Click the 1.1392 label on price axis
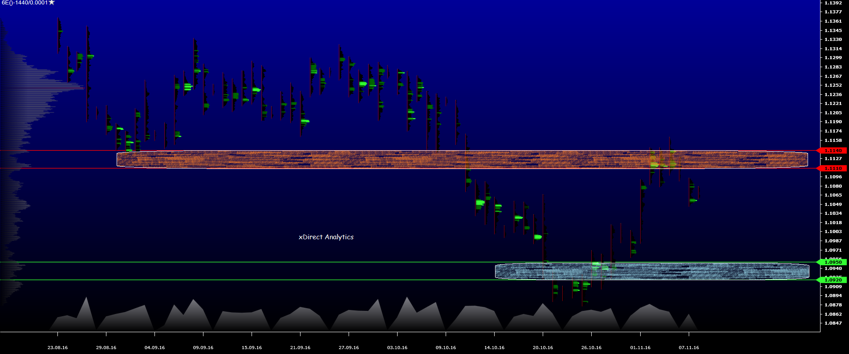The height and width of the screenshot is (354, 849). (833, 3)
